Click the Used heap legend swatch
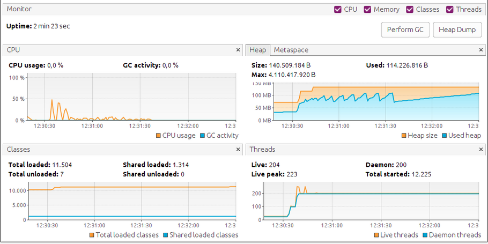Viewport: 488px width, 244px height. [445, 136]
